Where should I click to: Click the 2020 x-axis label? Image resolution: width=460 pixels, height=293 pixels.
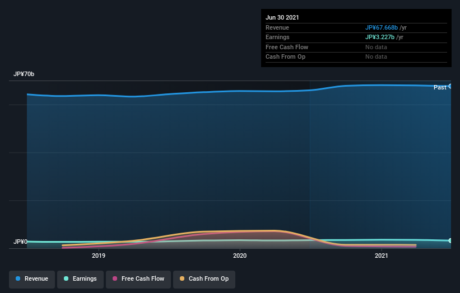(240, 256)
